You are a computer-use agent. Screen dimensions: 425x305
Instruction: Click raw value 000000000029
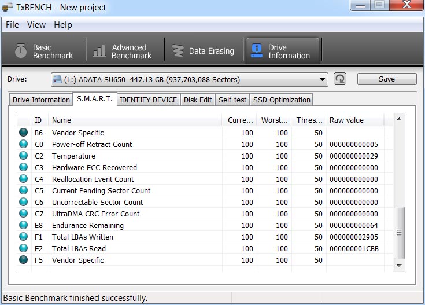354,156
